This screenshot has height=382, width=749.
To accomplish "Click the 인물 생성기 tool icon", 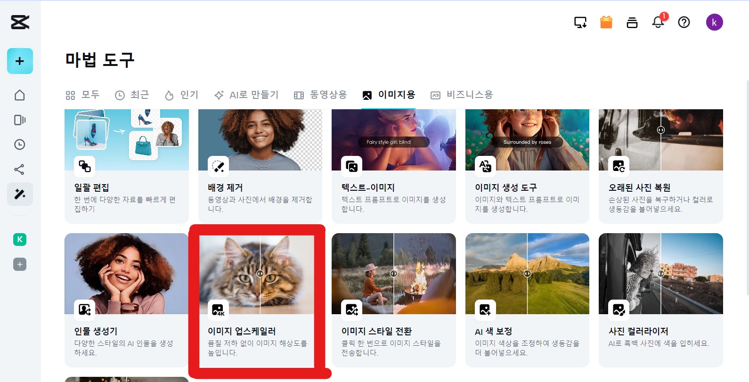I will pos(85,309).
